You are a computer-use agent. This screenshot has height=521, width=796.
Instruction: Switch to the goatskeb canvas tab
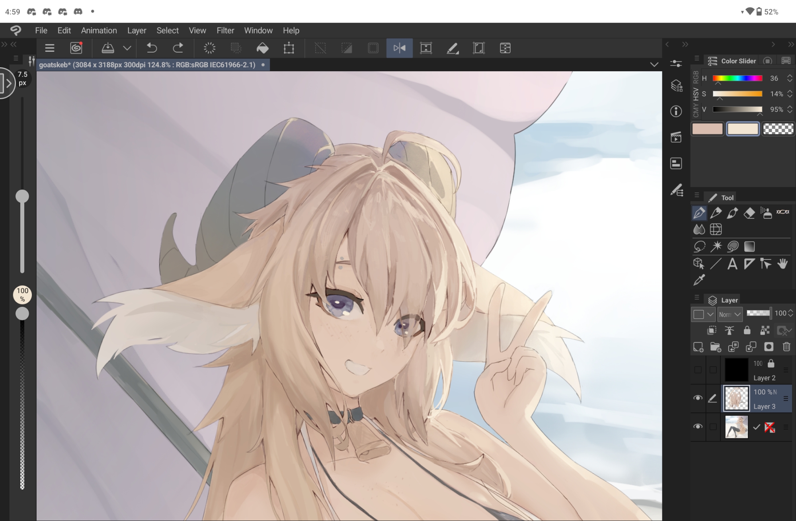point(147,64)
